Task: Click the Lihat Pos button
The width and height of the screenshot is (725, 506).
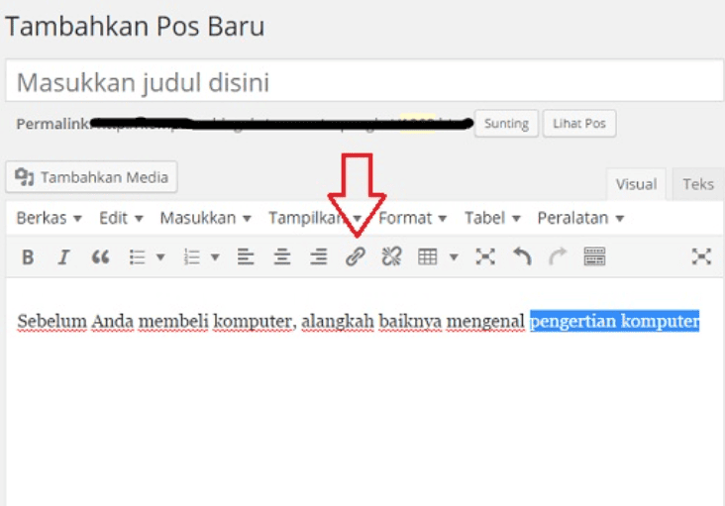Action: pyautogui.click(x=579, y=124)
